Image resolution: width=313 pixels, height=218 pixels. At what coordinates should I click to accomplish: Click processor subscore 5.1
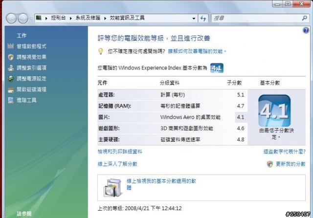[241, 95]
